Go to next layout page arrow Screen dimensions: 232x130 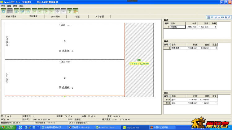[x=46, y=11]
